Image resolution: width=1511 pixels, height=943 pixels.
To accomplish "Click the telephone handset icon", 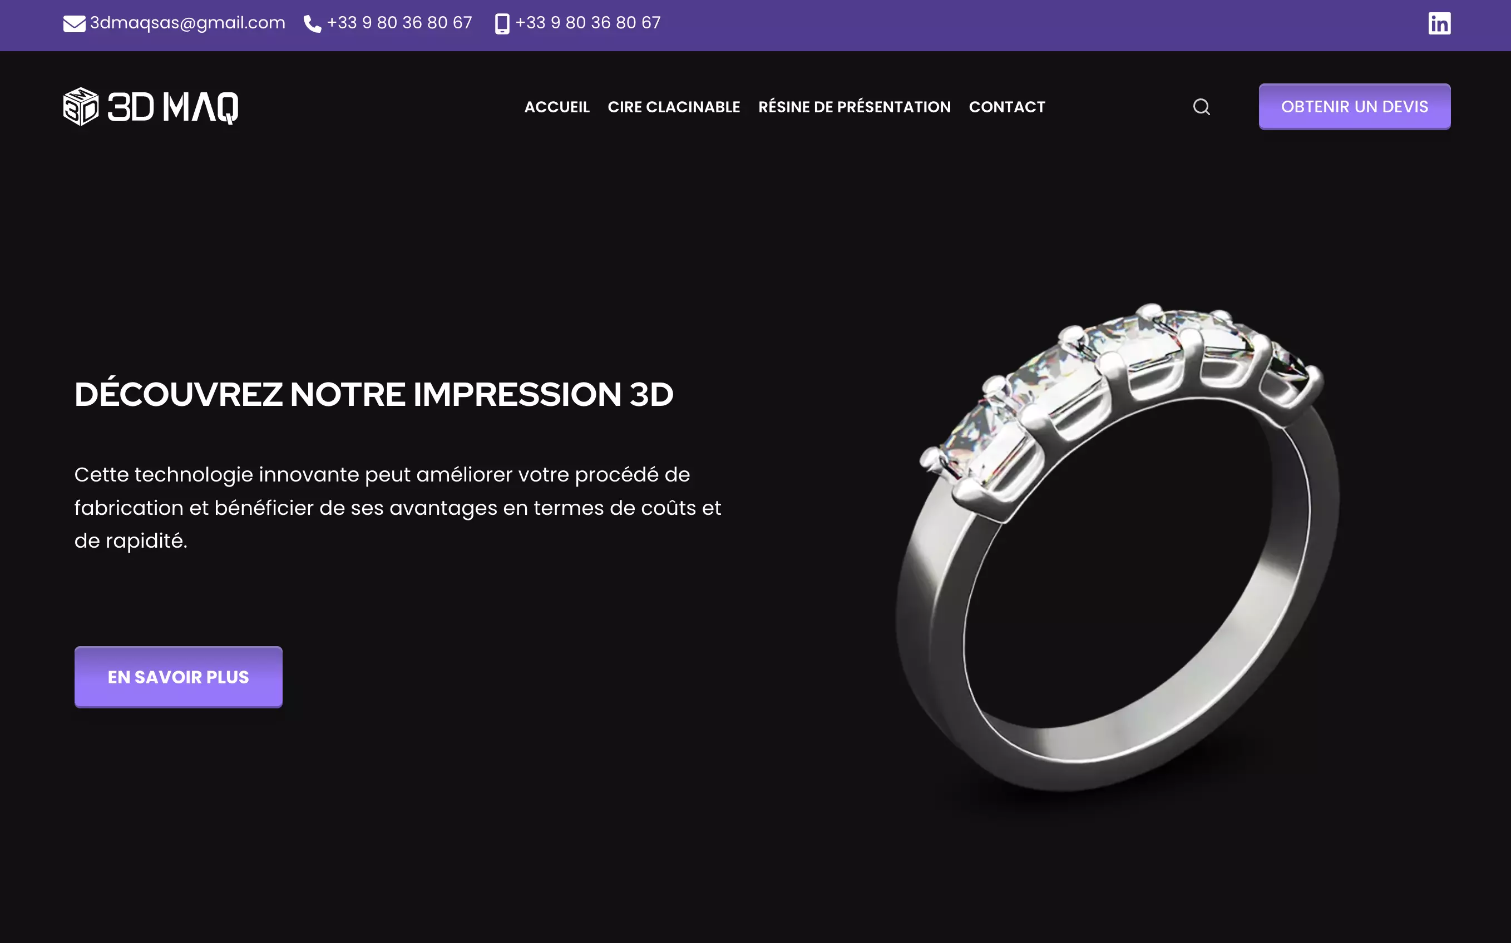I will [312, 24].
